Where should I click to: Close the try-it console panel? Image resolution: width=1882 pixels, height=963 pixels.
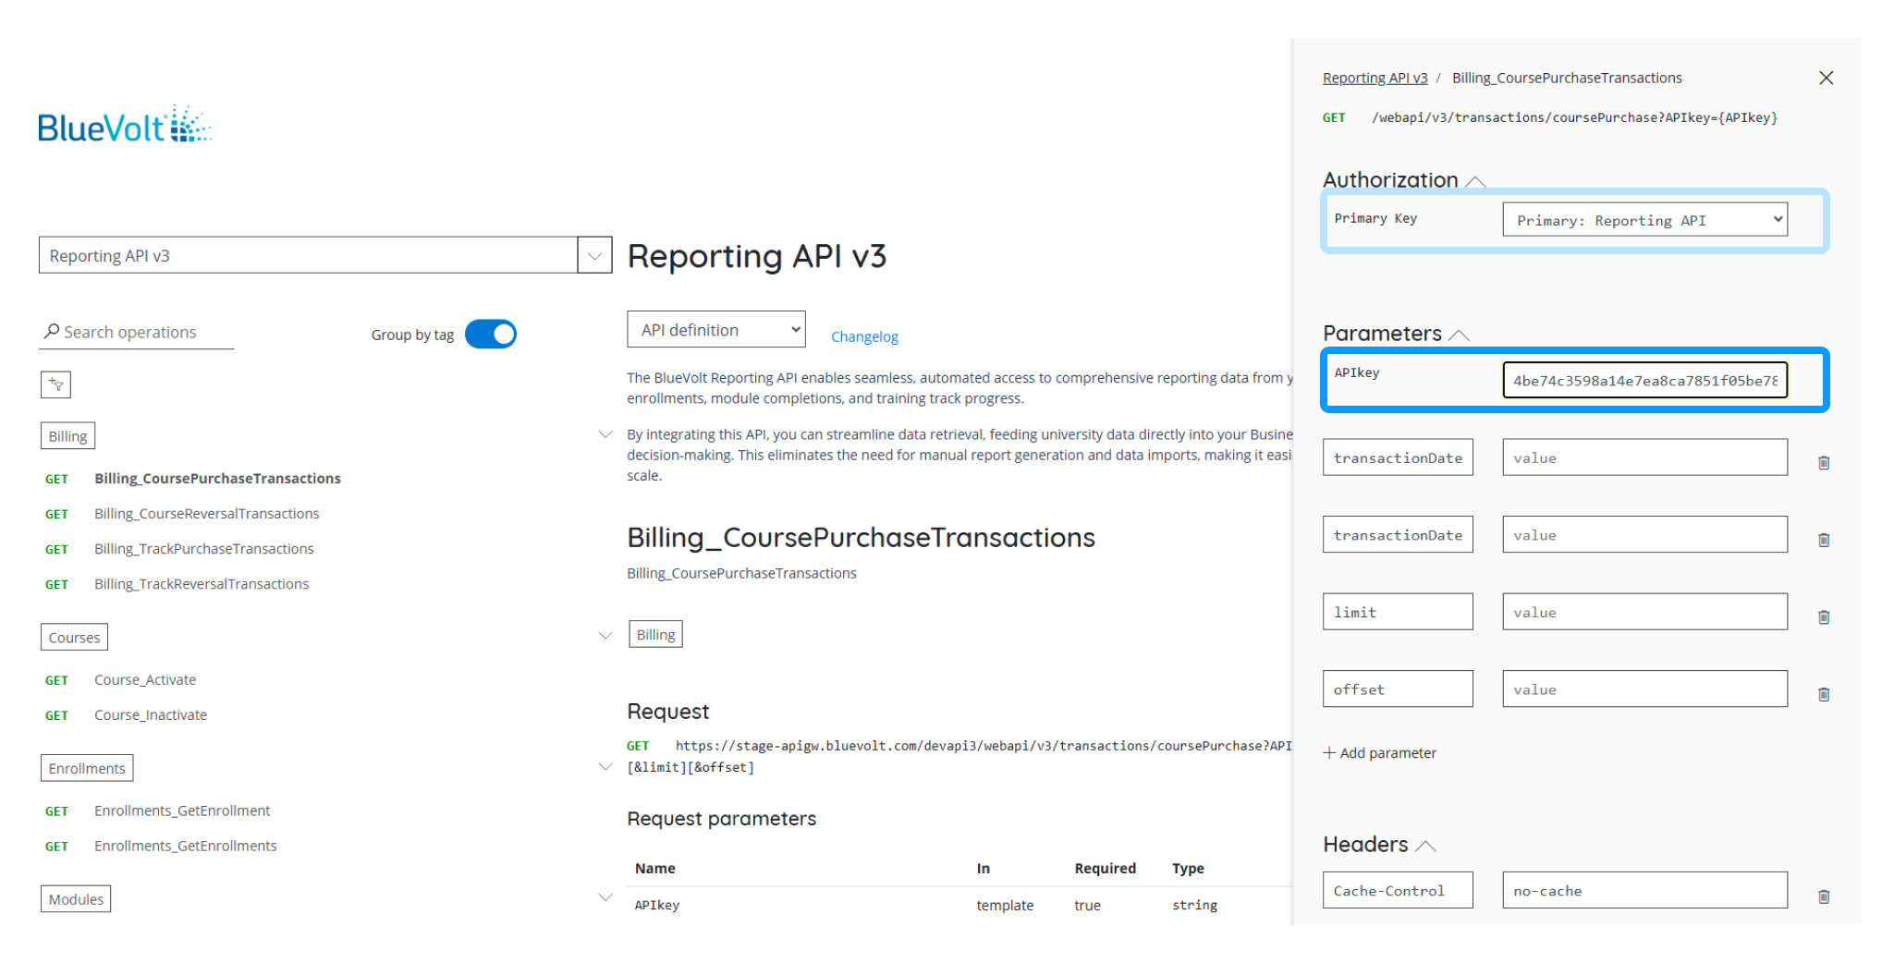(1826, 78)
